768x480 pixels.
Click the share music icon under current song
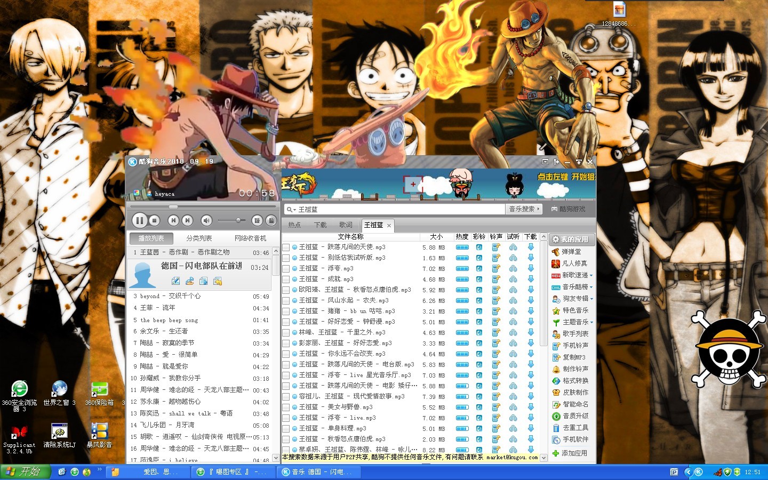pos(189,281)
